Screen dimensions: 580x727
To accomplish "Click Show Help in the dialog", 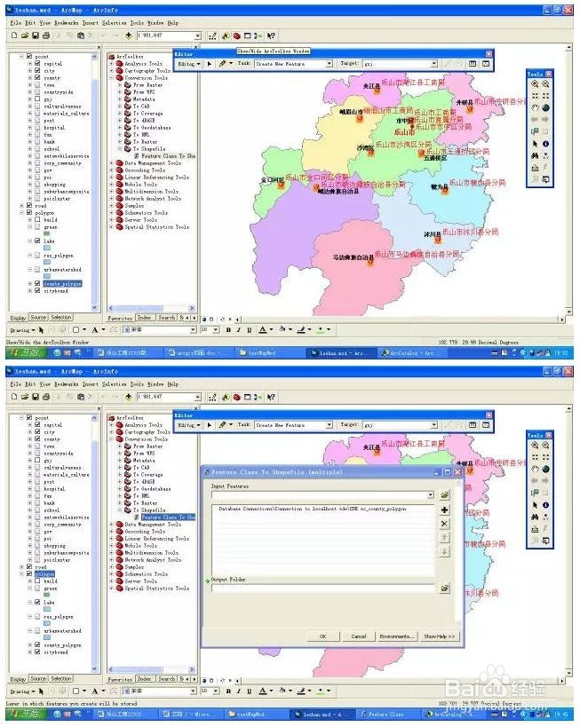I will (439, 636).
